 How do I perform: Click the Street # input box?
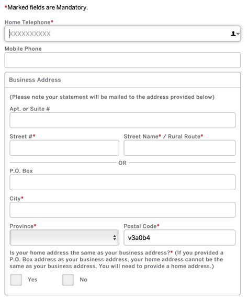click(64, 148)
